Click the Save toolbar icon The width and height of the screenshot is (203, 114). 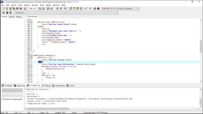point(10,9)
